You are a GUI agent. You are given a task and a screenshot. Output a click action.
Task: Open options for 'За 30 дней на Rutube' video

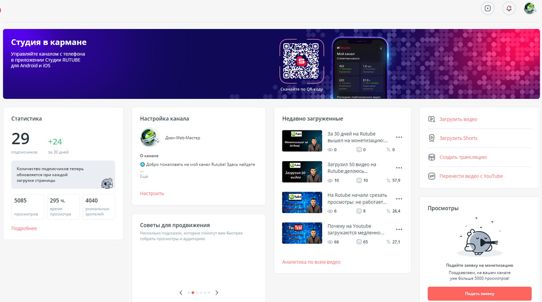(x=399, y=137)
